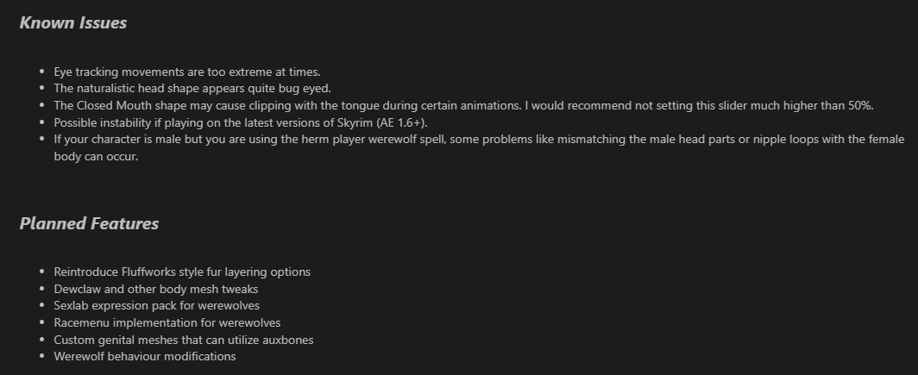Click the bullet before Eye tracking line
The height and width of the screenshot is (375, 918).
pos(41,72)
